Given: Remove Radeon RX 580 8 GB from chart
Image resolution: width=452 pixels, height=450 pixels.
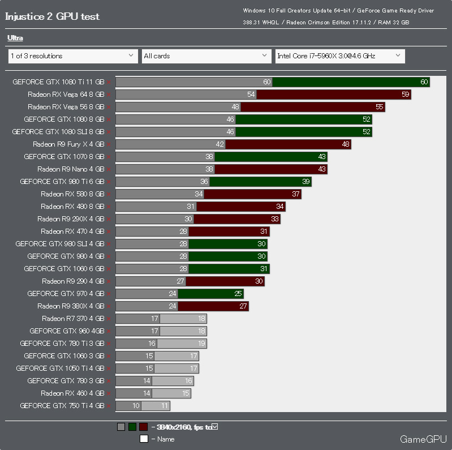Looking at the screenshot, I should 109,194.
